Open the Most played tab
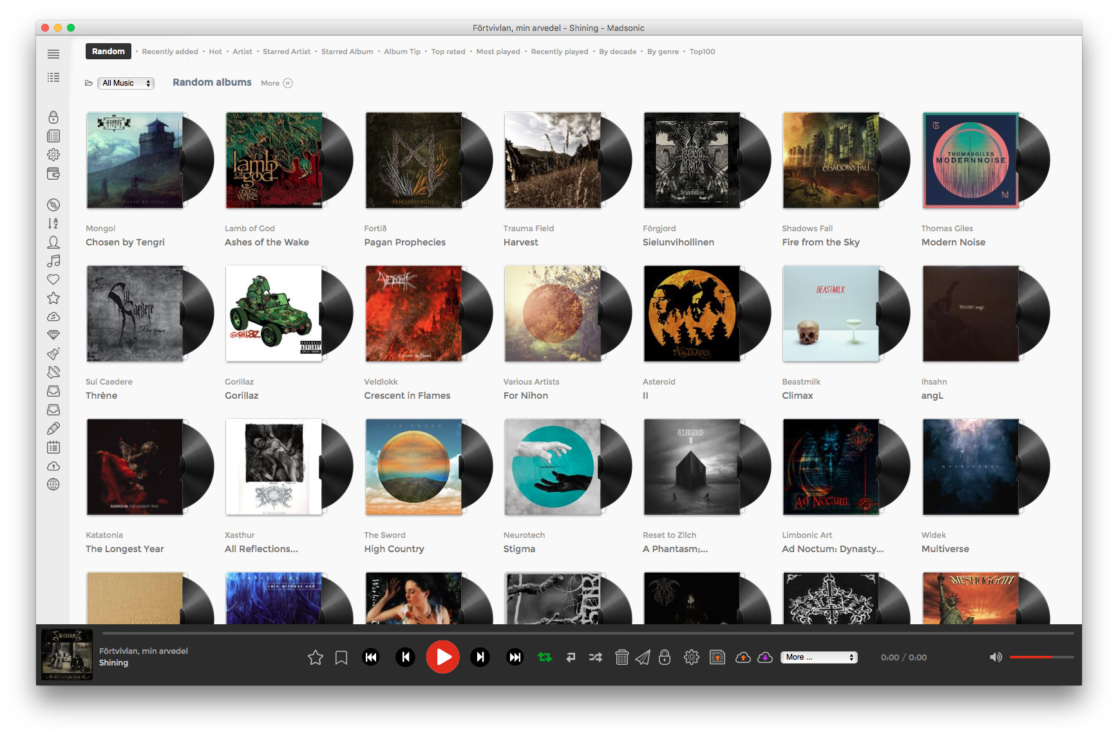This screenshot has height=737, width=1118. [498, 52]
